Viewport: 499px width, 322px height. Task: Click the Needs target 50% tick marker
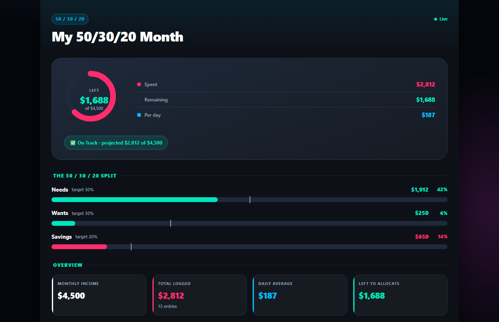click(250, 200)
